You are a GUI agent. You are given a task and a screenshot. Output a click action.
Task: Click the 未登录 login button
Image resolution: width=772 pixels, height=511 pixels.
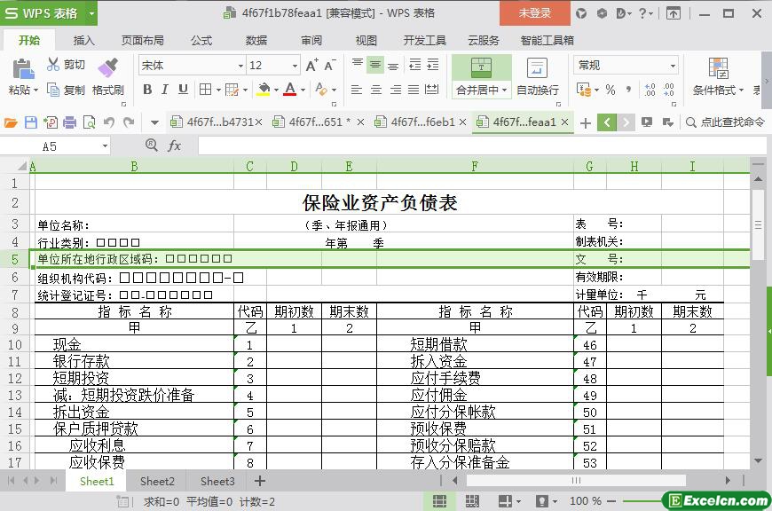click(534, 12)
